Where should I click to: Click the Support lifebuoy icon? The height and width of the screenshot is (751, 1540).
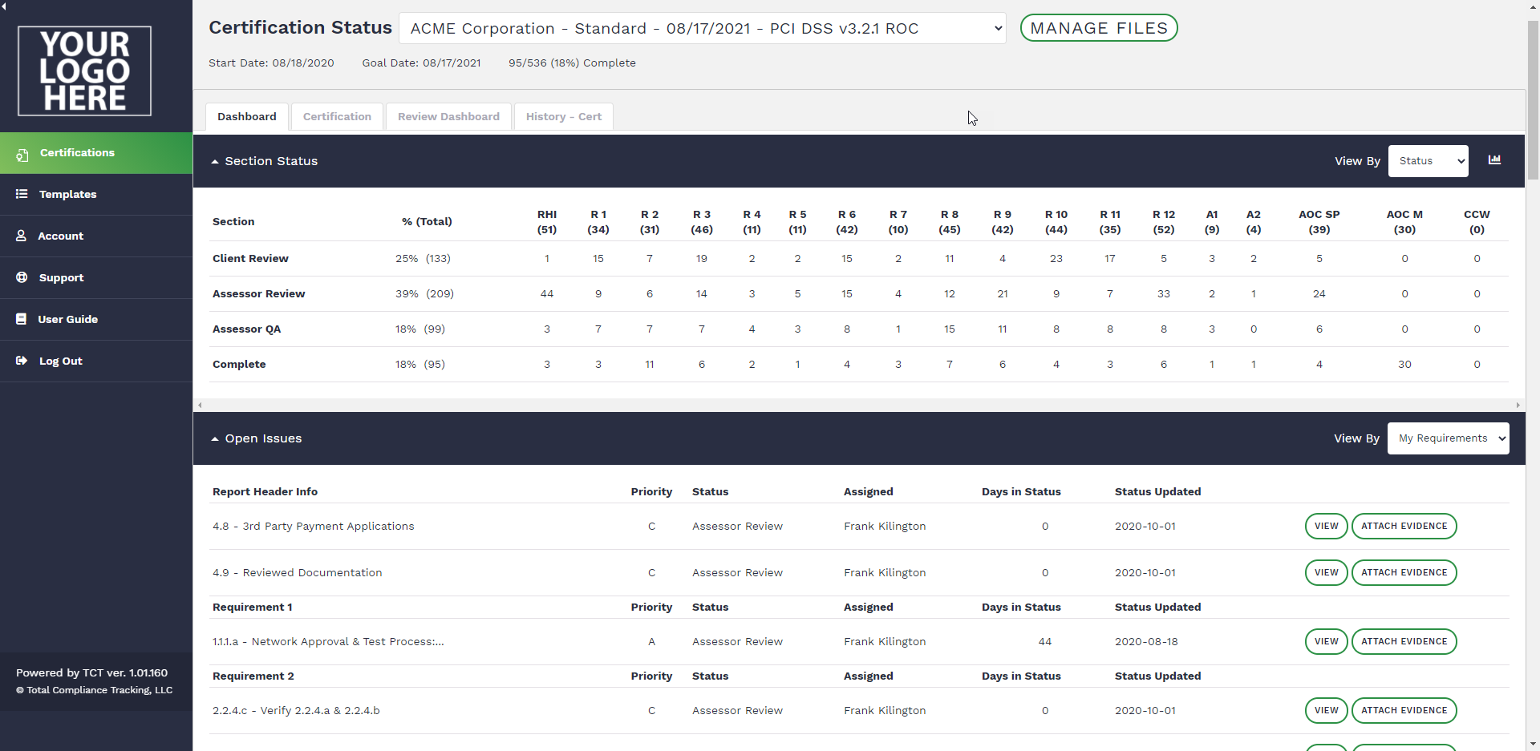[x=22, y=277]
